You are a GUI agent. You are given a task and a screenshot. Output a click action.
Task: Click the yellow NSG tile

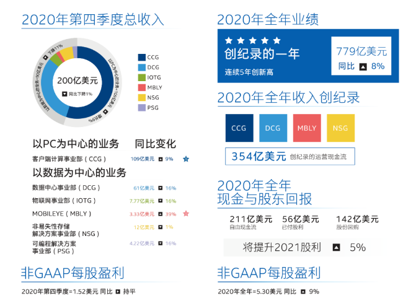click(x=341, y=128)
